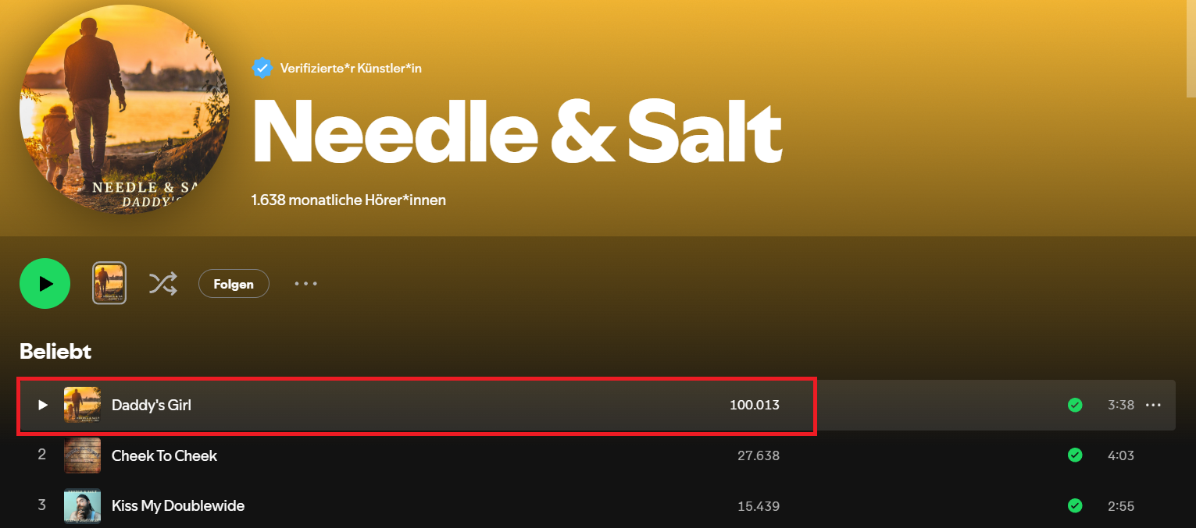Toggle the saved checkmark for Kiss My Doublewide
1196x528 pixels.
tap(1075, 505)
